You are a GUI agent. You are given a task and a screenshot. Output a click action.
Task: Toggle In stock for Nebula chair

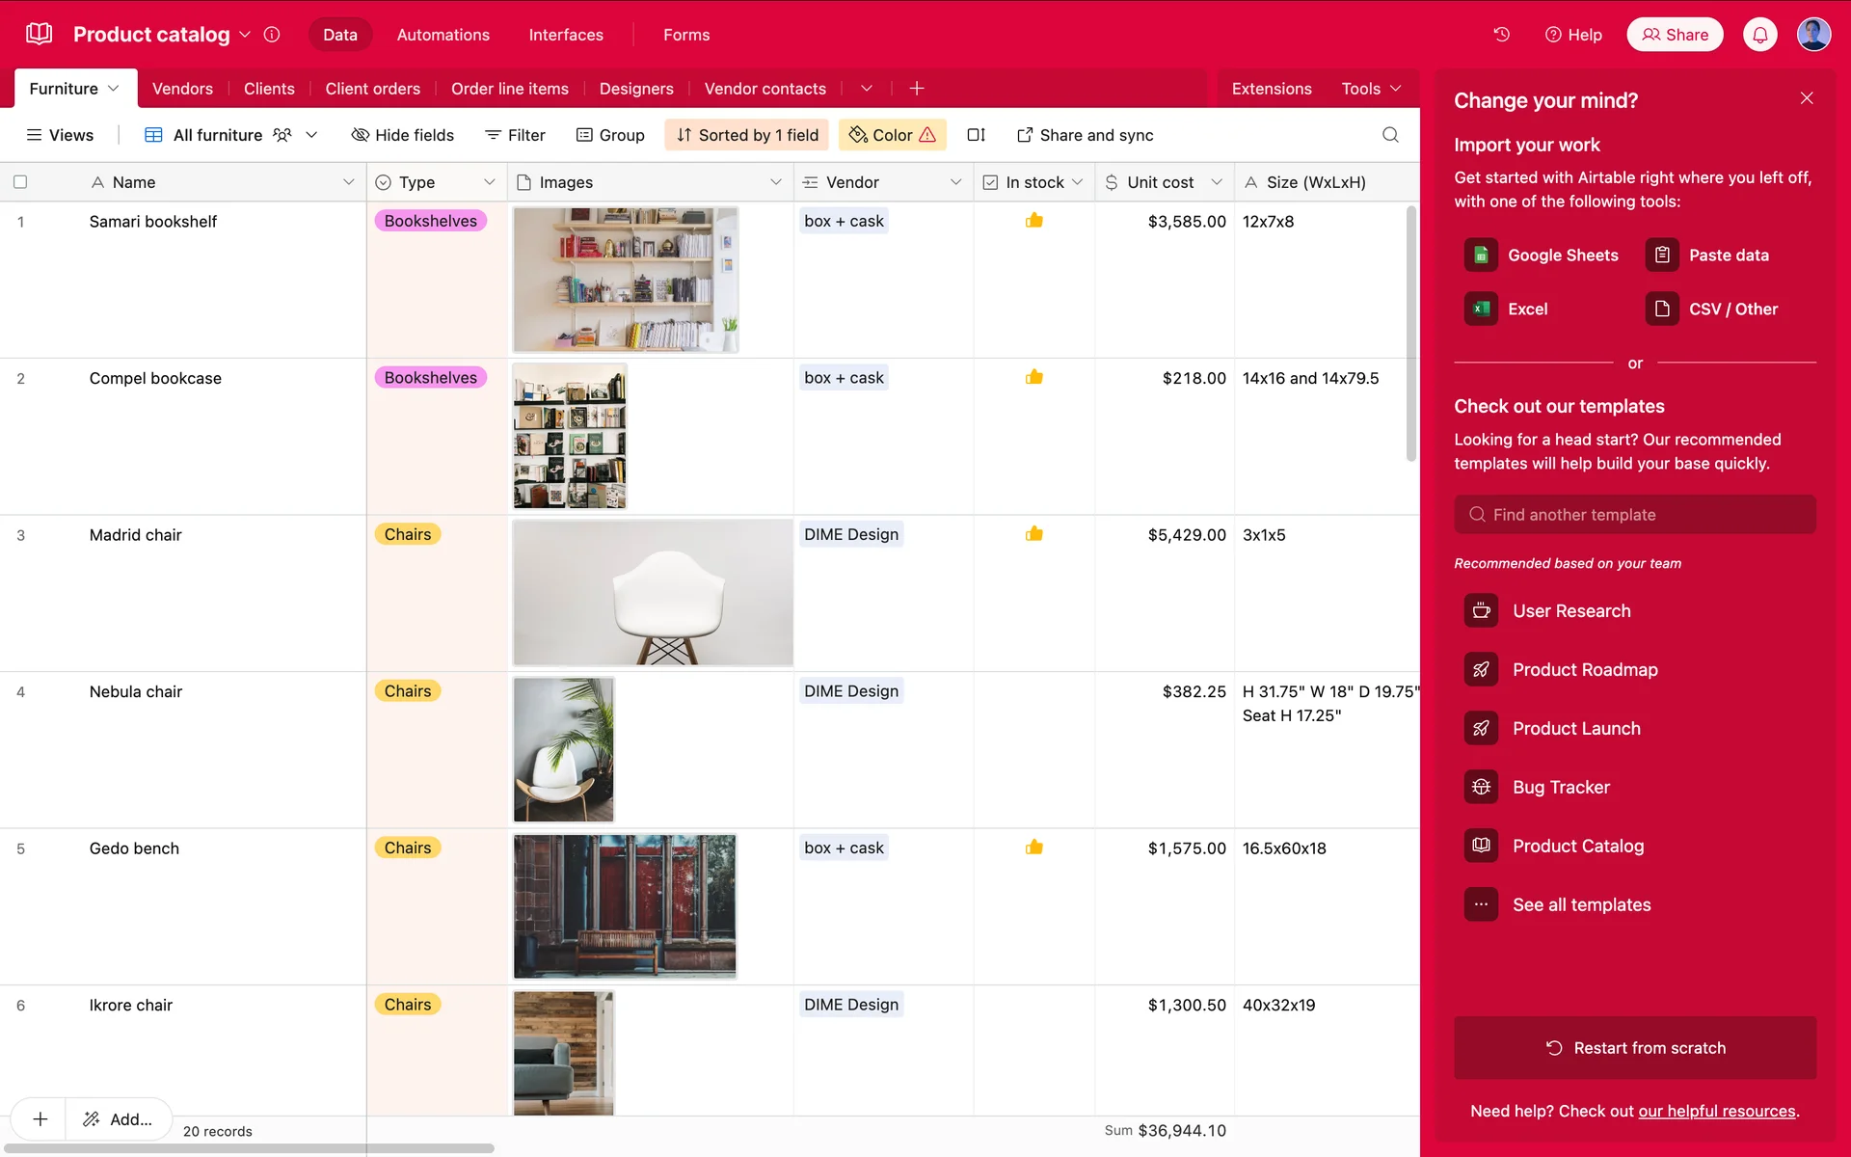click(1033, 691)
